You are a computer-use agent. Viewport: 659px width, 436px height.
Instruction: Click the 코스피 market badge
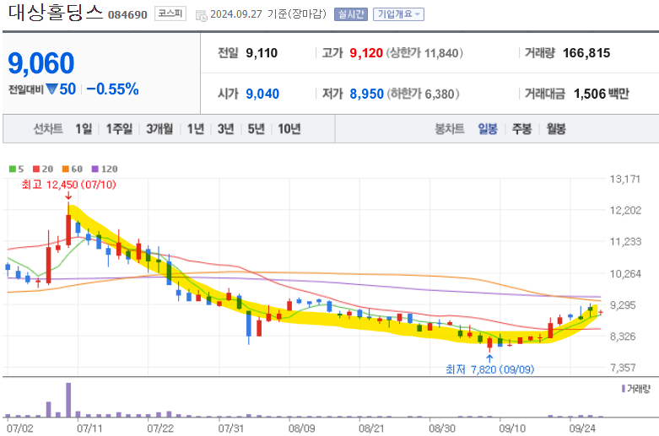pos(170,13)
